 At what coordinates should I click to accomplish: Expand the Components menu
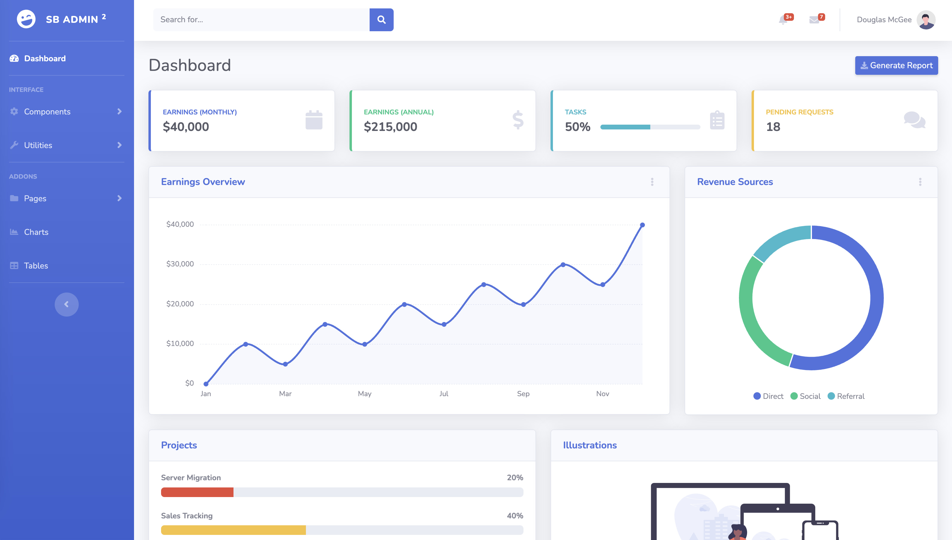[x=47, y=112]
